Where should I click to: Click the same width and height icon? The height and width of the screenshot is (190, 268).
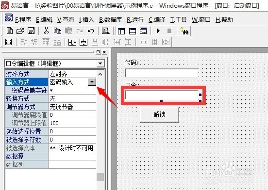166,42
